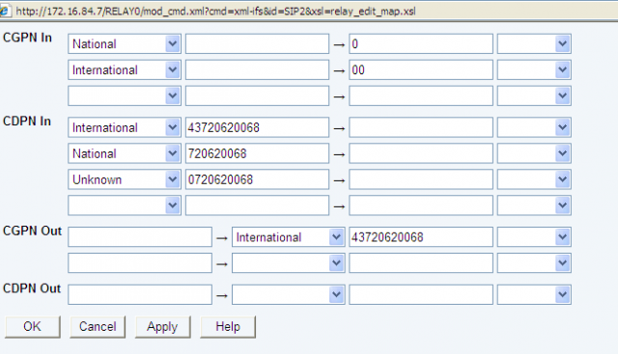Image resolution: width=618 pixels, height=354 pixels.
Task: Click the CGPN Out field containing 43720620068
Action: 421,237
